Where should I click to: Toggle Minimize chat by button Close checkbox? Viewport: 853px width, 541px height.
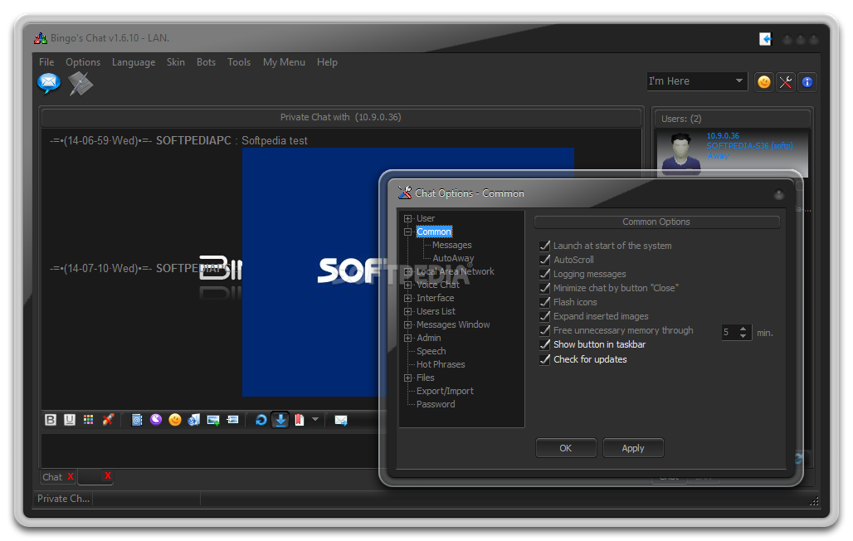(544, 288)
